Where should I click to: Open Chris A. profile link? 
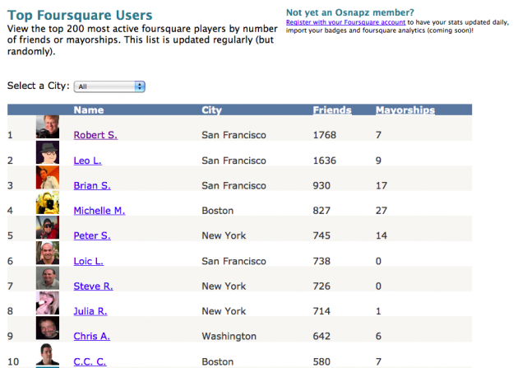point(90,336)
